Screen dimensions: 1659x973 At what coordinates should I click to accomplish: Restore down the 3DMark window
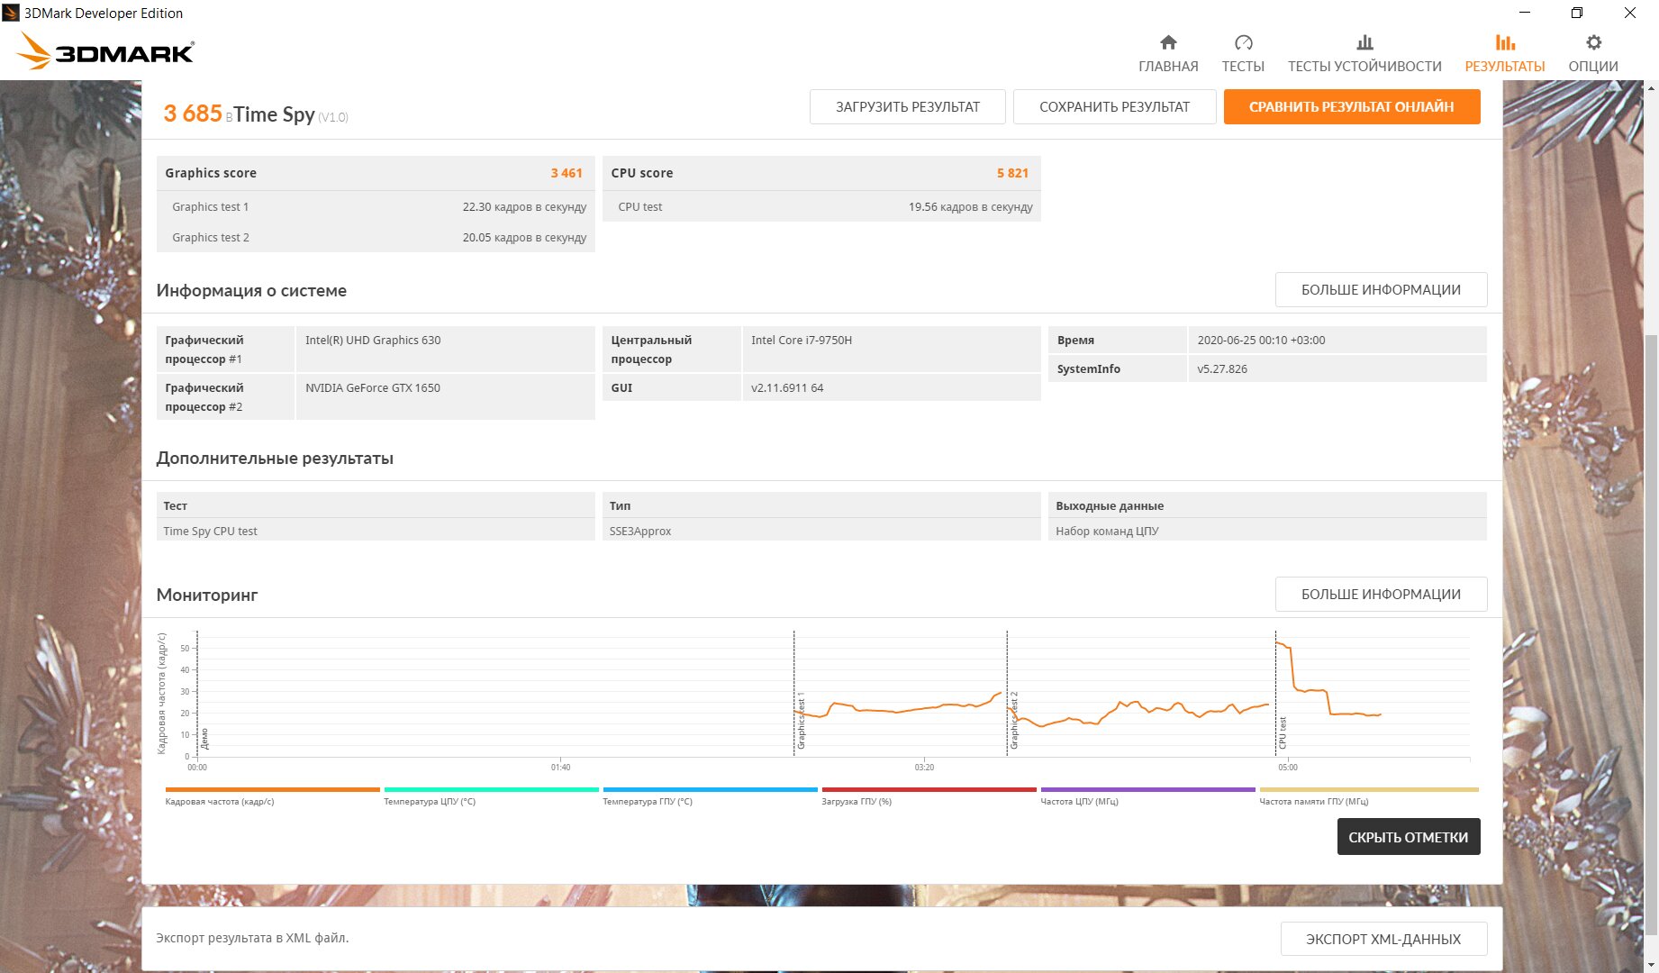click(1577, 13)
